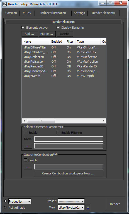Select the VRayExtraTex_ element row
Viewport: 129px width, 214px height.
click(64, 52)
